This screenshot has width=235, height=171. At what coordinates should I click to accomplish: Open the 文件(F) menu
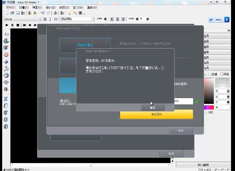click(x=11, y=8)
